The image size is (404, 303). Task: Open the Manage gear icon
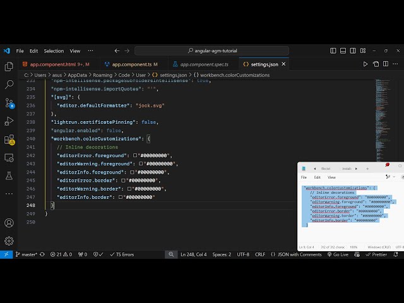click(9, 241)
